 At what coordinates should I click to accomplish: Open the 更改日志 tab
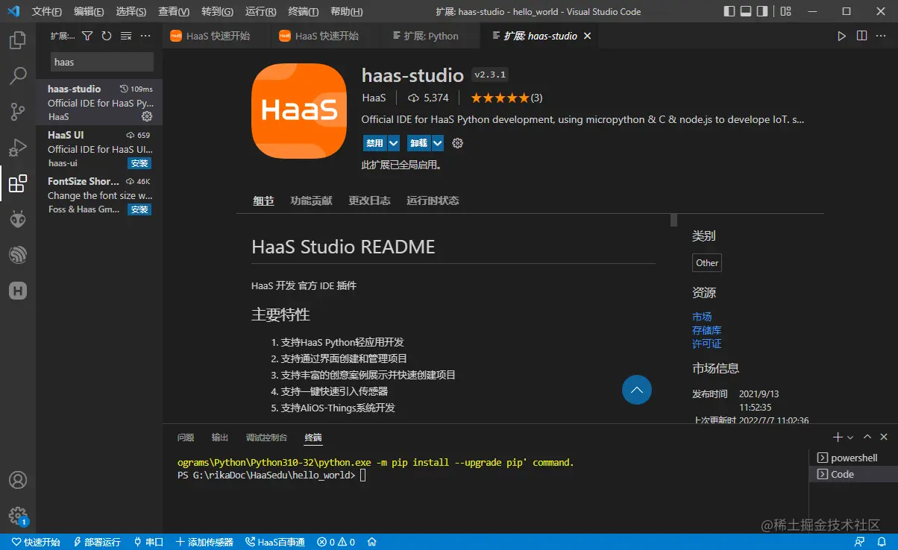pyautogui.click(x=369, y=200)
